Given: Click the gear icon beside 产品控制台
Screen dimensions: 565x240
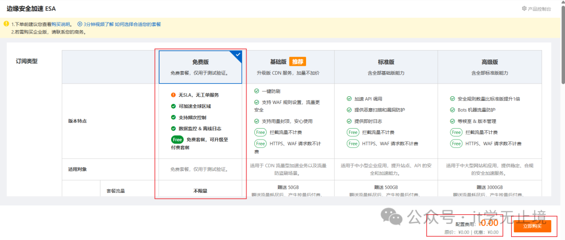Looking at the screenshot, I should tap(524, 9).
